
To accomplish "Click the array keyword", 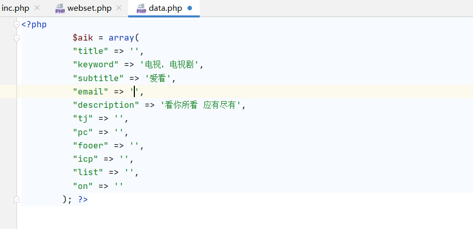I will tap(121, 38).
